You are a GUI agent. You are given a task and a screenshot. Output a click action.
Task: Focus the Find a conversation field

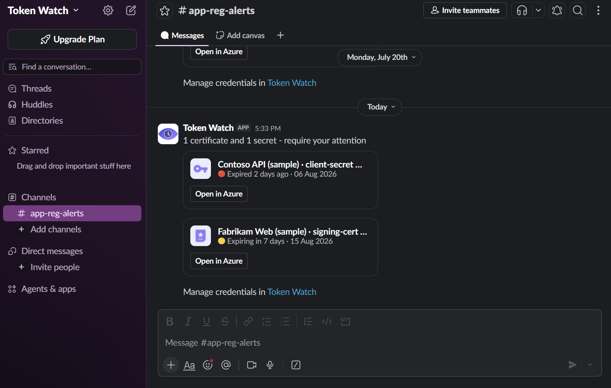coord(72,67)
